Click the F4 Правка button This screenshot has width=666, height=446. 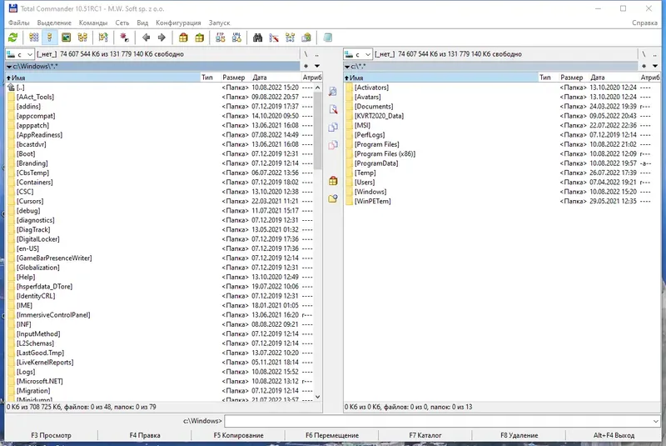[144, 435]
